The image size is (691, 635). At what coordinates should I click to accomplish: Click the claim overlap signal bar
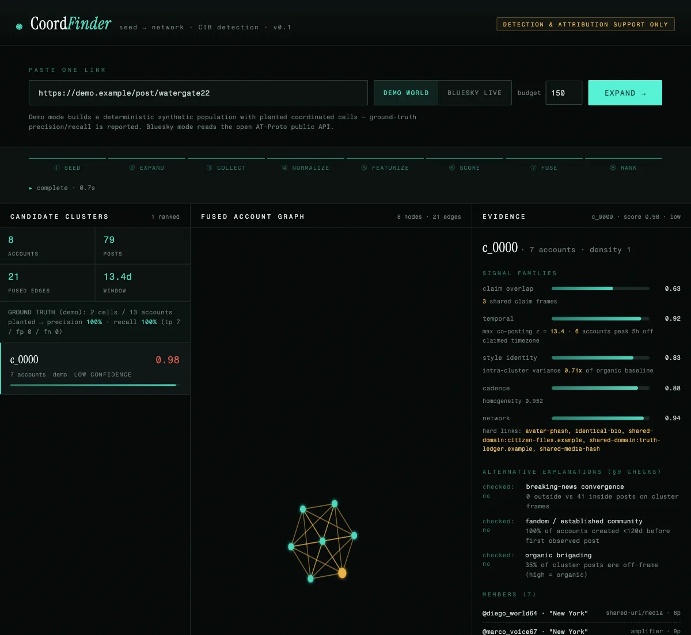coord(601,288)
